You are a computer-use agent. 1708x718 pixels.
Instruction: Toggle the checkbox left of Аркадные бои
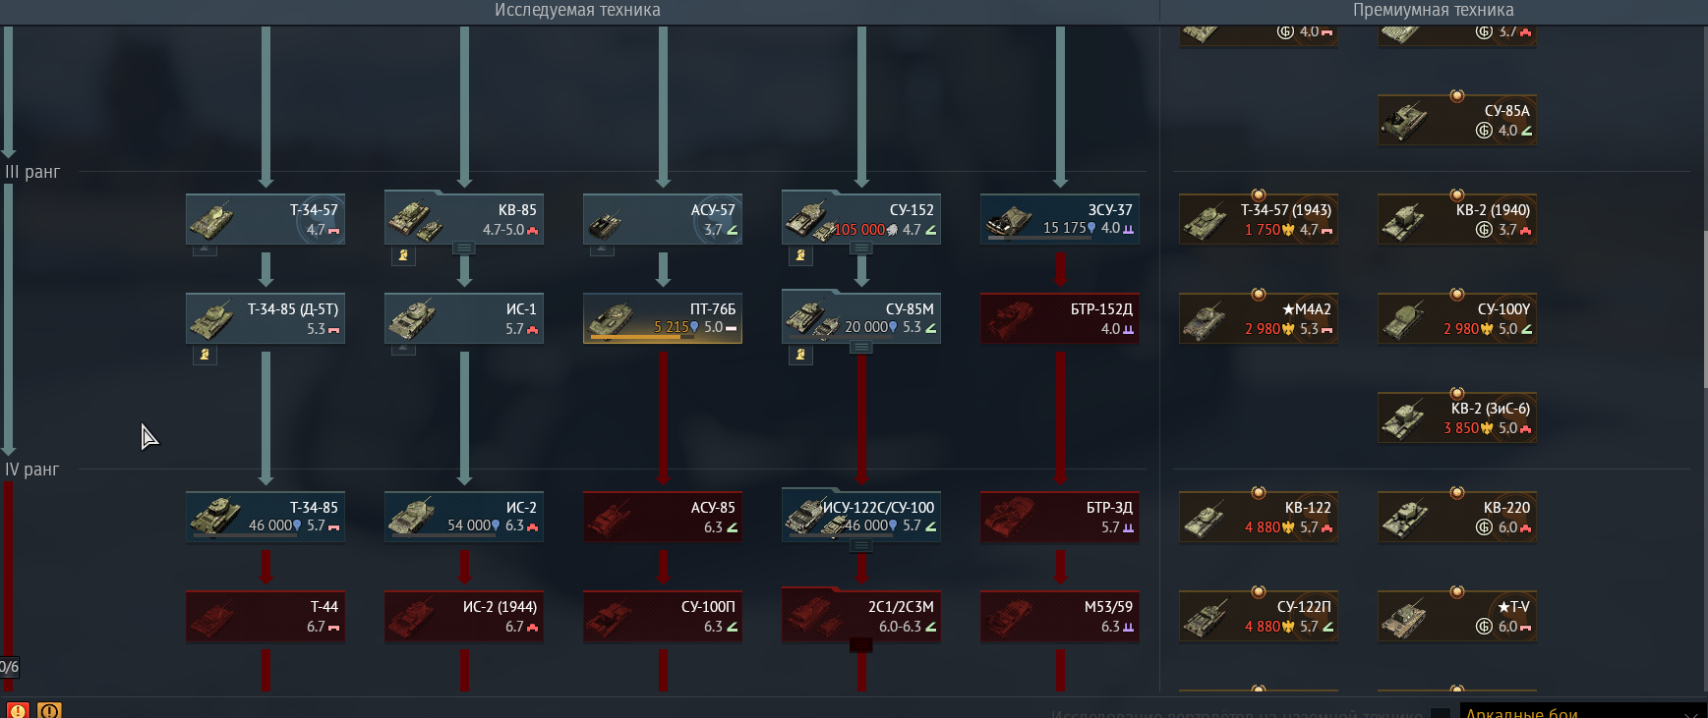[1440, 713]
